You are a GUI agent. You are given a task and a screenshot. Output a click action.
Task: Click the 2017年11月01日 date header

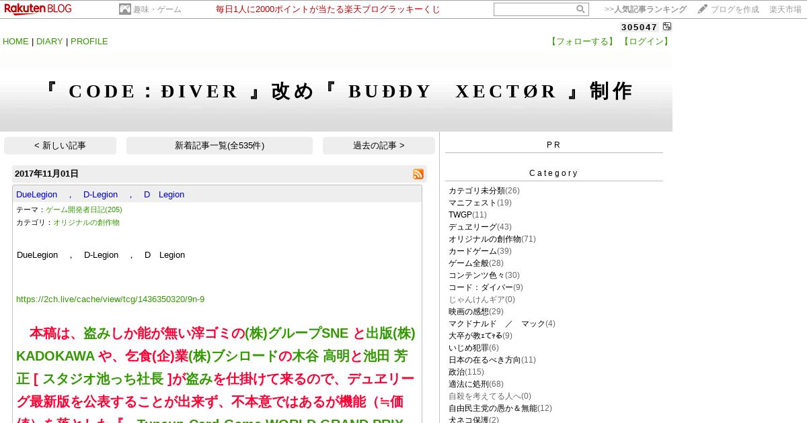[x=46, y=173]
